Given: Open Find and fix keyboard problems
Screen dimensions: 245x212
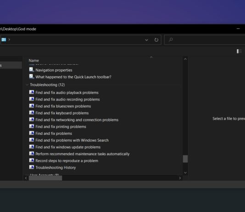Looking at the screenshot, I should tap(62, 113).
